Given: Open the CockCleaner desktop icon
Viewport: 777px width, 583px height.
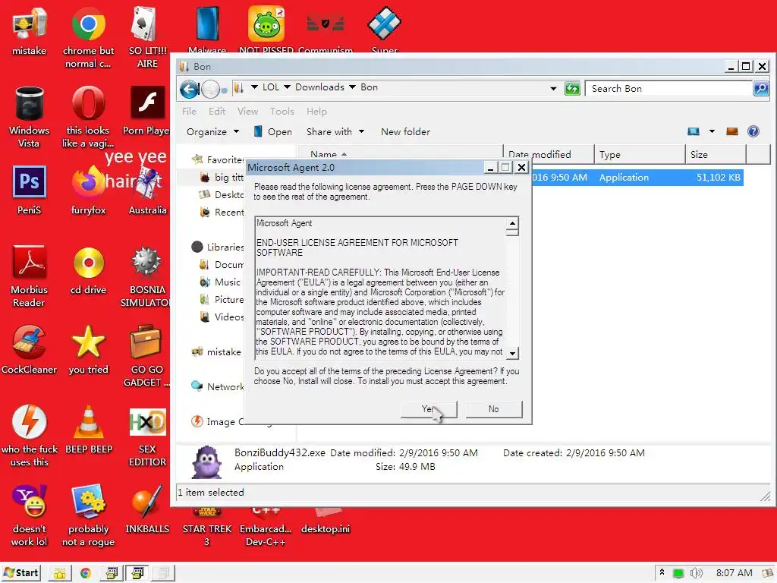Looking at the screenshot, I should click(30, 350).
